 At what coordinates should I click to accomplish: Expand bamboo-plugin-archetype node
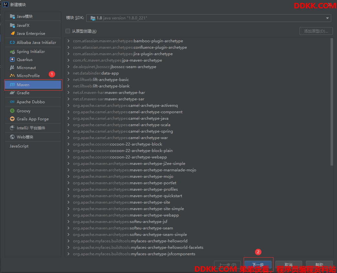(68, 41)
